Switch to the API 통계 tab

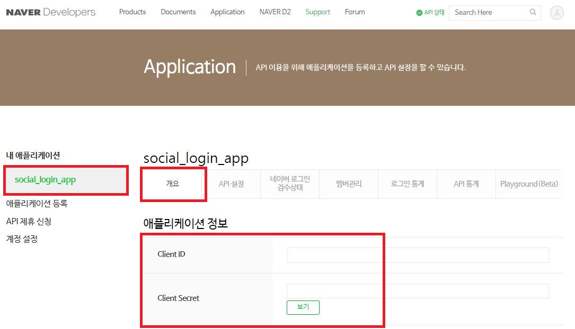click(x=466, y=184)
